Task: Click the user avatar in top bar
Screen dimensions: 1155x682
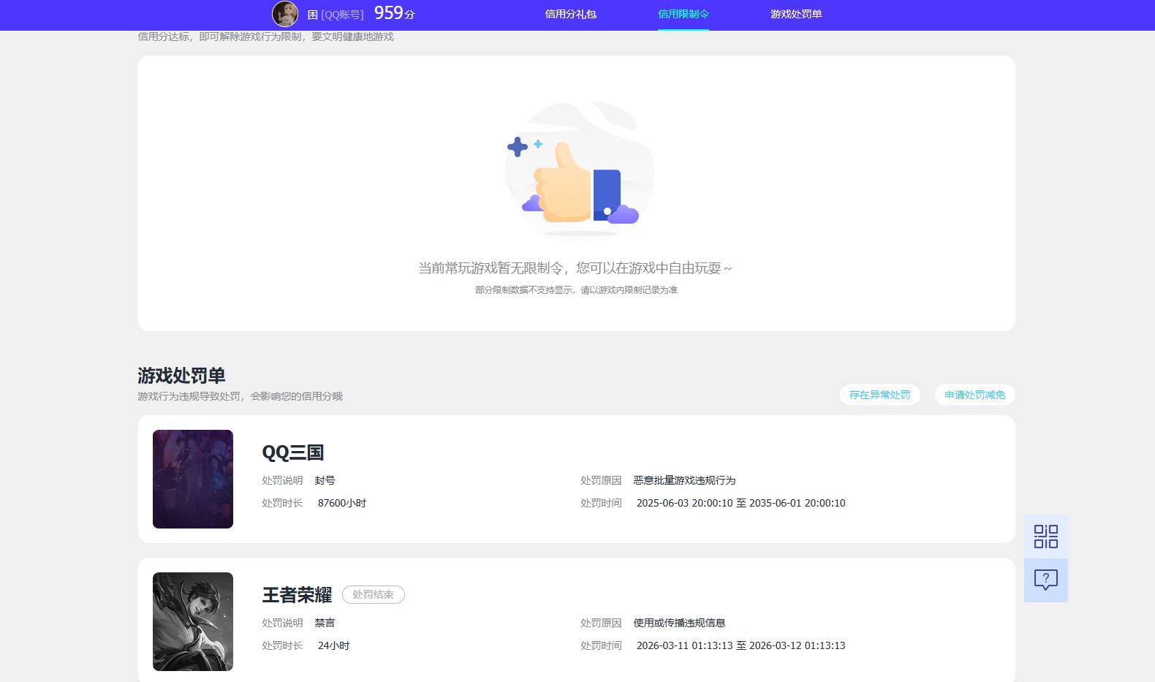Action: pyautogui.click(x=285, y=14)
